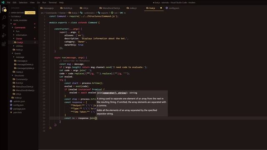Open the Explorer view in activity bar
The width and height of the screenshot is (267, 150).
coord(4,9)
